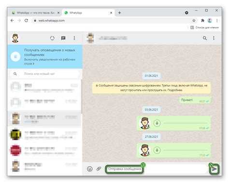This screenshot has width=229, height=183.
Task: Open the chat with red avatar
Action: tap(44, 150)
